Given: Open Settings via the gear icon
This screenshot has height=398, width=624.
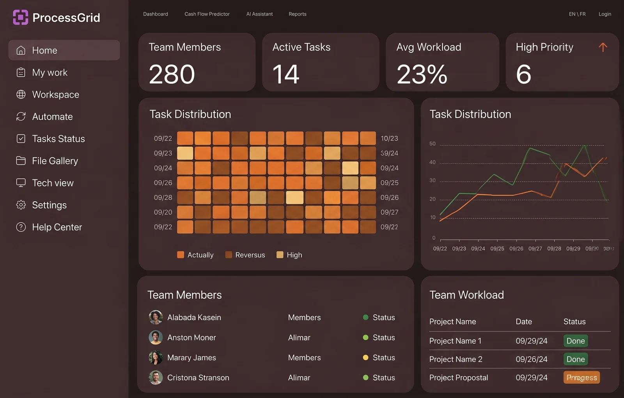Looking at the screenshot, I should coord(21,205).
